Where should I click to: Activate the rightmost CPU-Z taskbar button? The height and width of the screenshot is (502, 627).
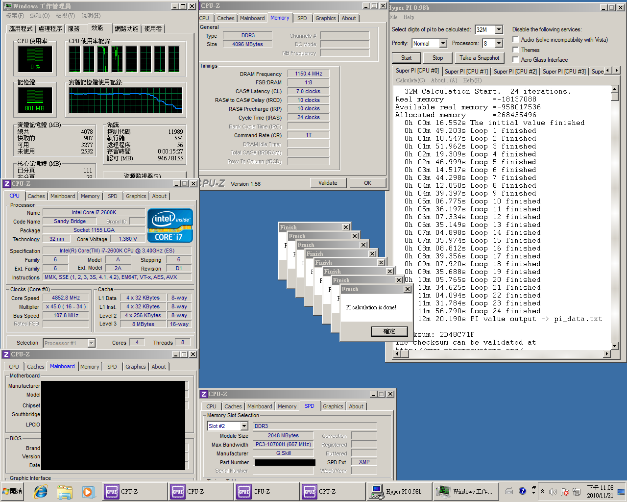pos(332,491)
